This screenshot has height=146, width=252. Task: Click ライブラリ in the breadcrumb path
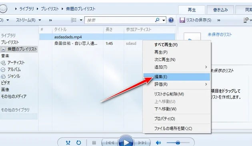point(26,9)
